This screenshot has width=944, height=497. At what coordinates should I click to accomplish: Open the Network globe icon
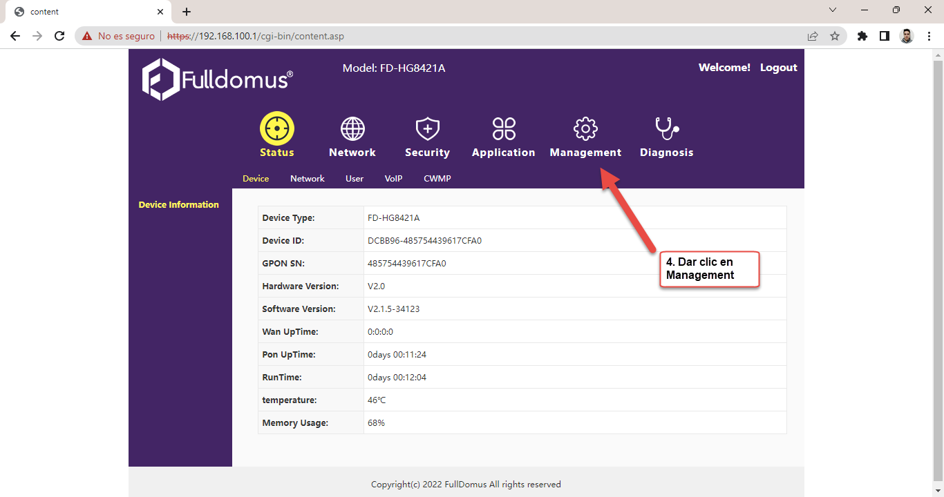pos(352,129)
